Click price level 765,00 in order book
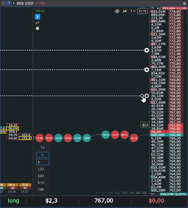This screenshot has height=208, width=188. click(x=175, y=158)
